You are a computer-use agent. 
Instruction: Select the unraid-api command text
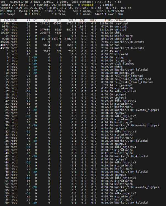(123, 39)
